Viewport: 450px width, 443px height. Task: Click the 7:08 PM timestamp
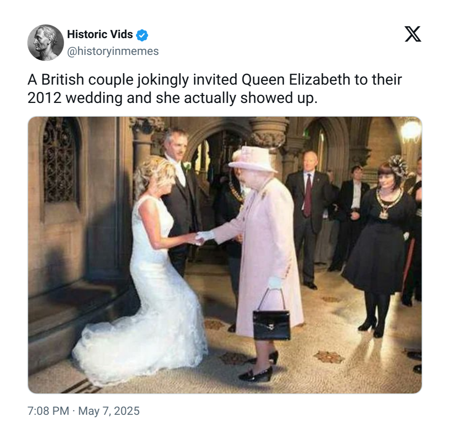[x=48, y=411]
